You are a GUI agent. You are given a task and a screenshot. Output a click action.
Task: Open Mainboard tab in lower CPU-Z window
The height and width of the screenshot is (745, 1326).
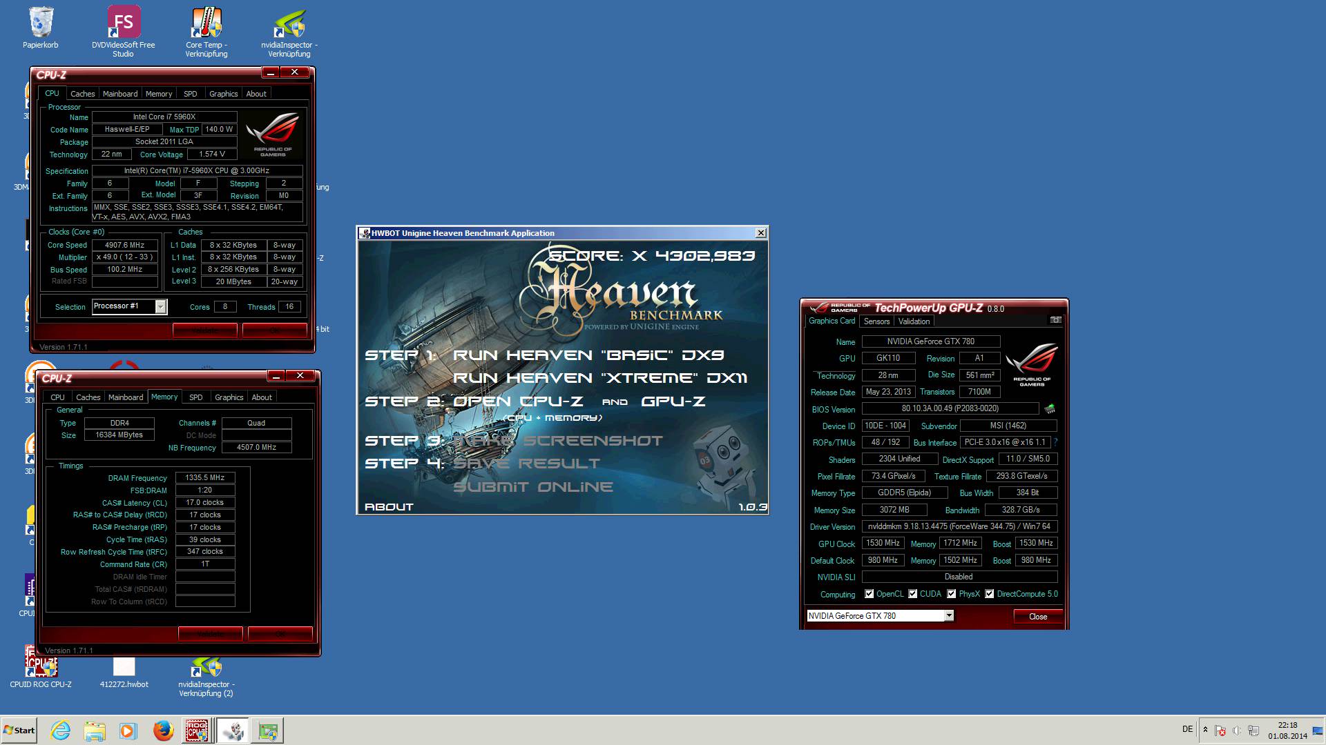coord(126,397)
